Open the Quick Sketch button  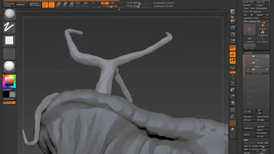35,4
